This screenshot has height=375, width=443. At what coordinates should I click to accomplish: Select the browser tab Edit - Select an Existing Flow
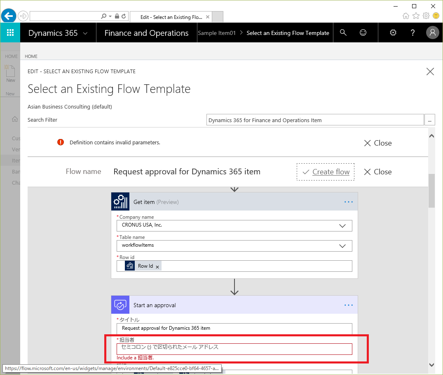171,17
